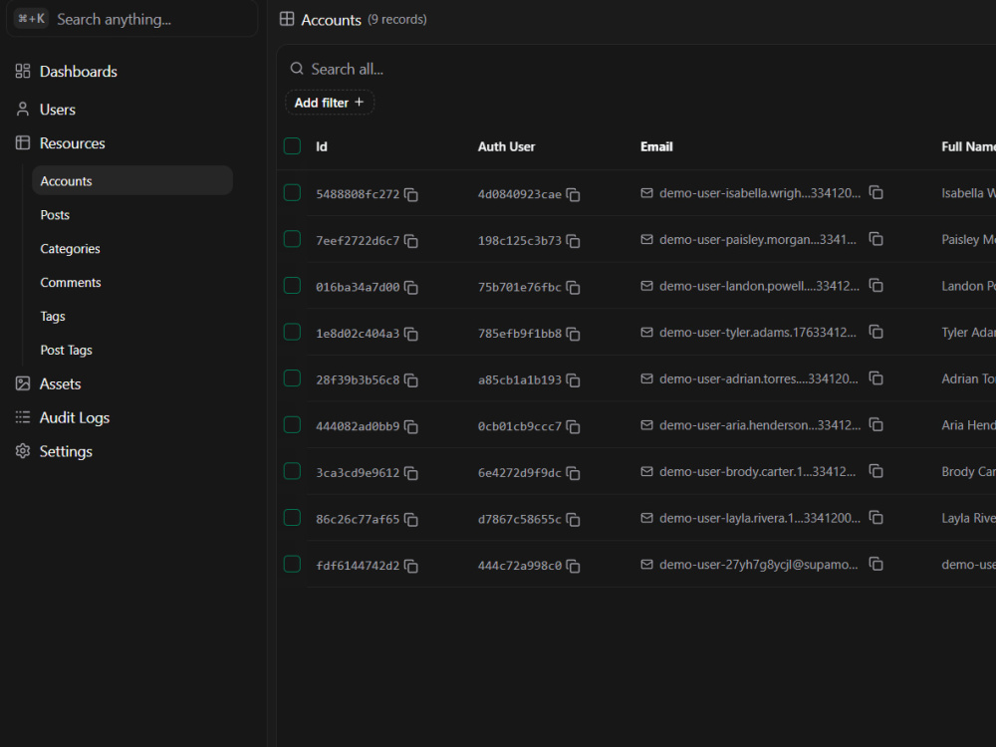Copy Auth User 75b701e76fbc value
Viewport: 996px width, 747px height.
point(573,287)
